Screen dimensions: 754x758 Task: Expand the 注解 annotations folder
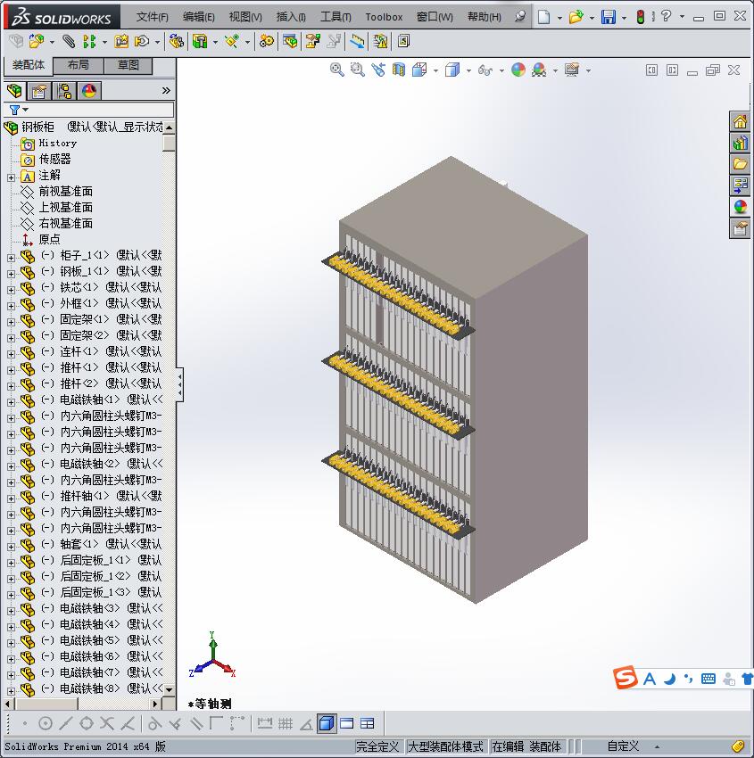pos(11,177)
